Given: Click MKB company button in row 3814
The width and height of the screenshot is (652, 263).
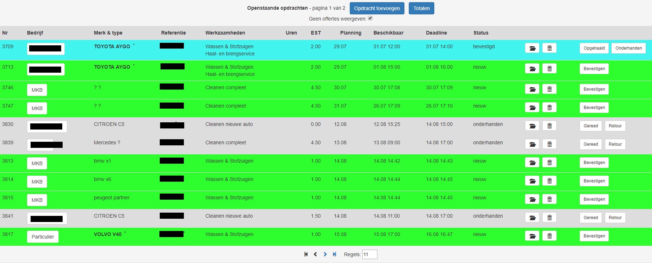Looking at the screenshot, I should [x=37, y=182].
